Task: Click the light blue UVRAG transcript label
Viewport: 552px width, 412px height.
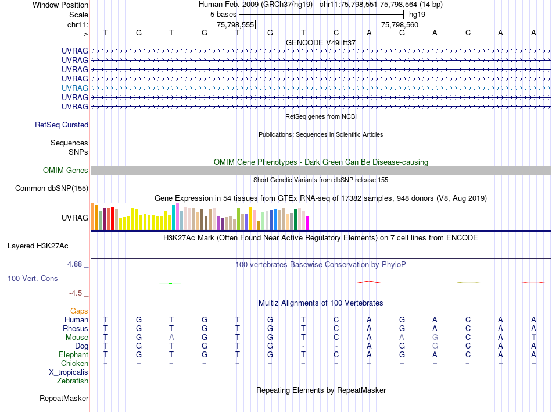Action: click(x=74, y=88)
